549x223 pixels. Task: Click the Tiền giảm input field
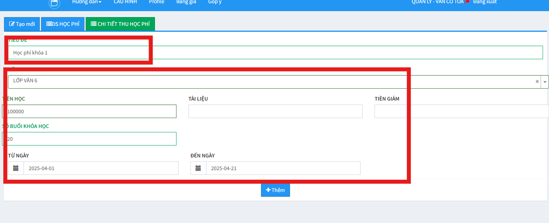click(x=461, y=111)
